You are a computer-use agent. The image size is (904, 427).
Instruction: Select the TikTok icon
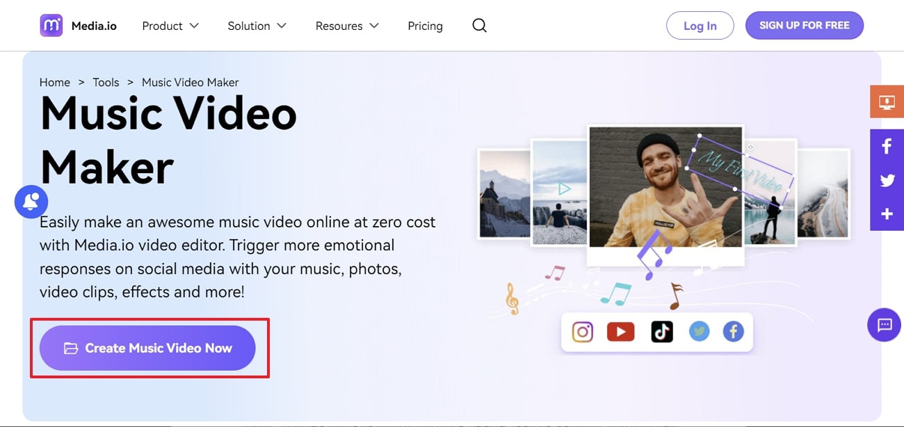pos(661,332)
